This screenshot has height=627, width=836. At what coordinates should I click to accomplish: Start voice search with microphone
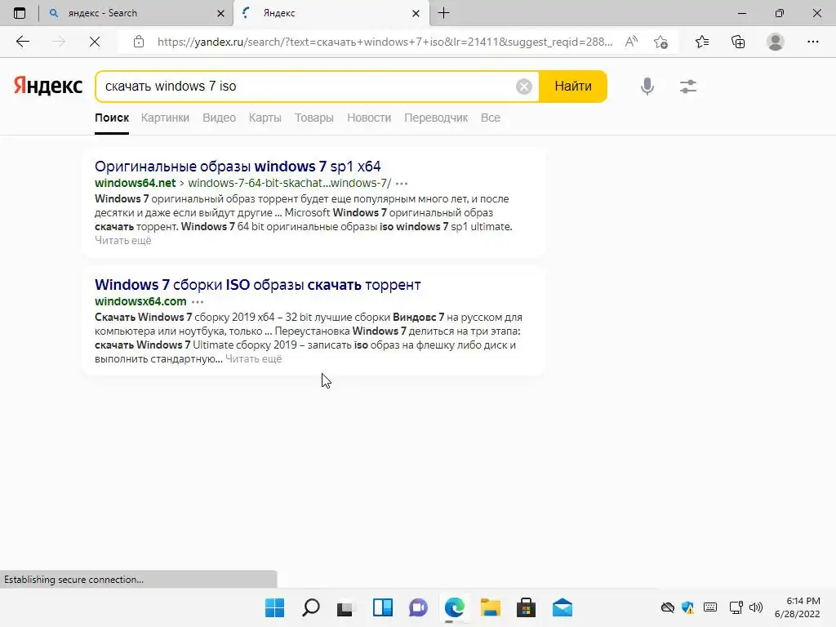click(647, 87)
